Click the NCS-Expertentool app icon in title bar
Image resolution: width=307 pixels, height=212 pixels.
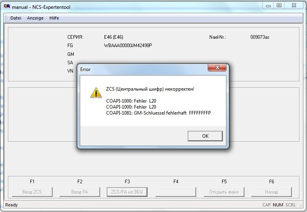7,7
